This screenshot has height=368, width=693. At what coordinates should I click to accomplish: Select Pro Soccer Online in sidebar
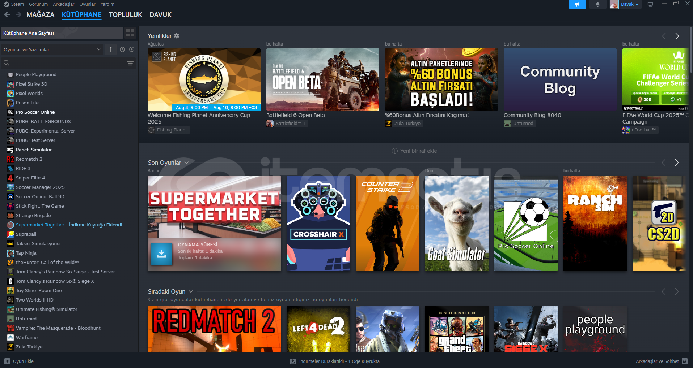click(35, 112)
